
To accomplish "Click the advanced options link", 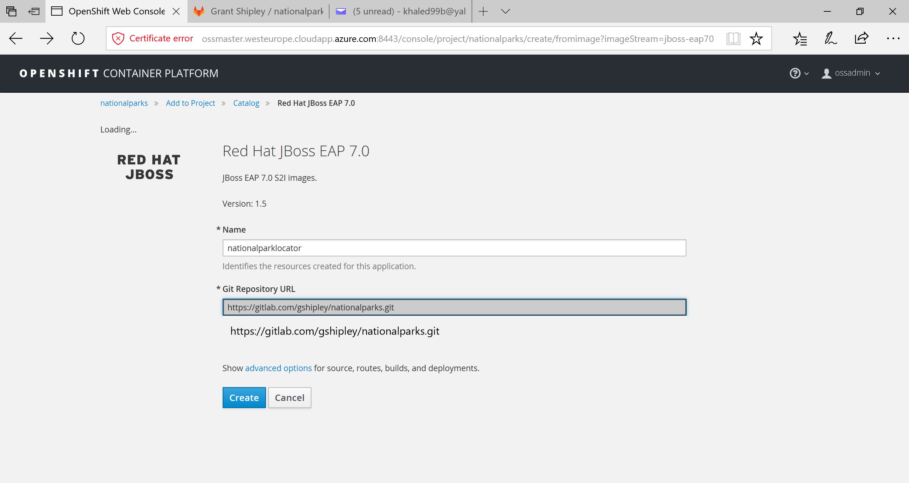I will click(x=278, y=368).
